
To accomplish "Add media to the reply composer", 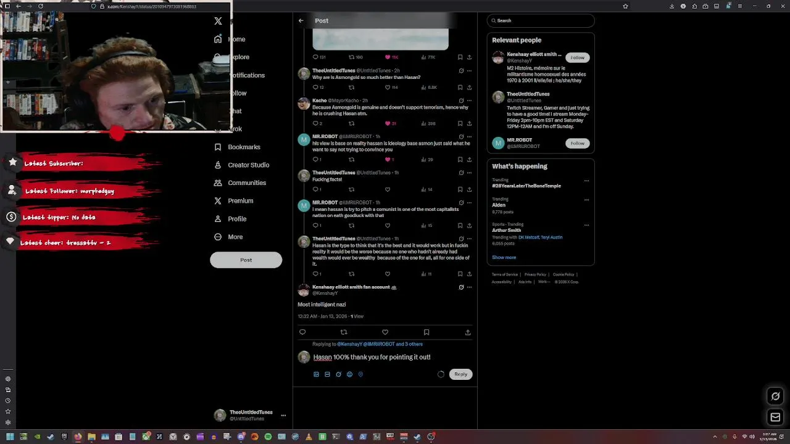I will click(316, 374).
